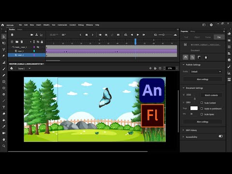
Task: Collapse the Document Settings section
Action: [x=183, y=88]
